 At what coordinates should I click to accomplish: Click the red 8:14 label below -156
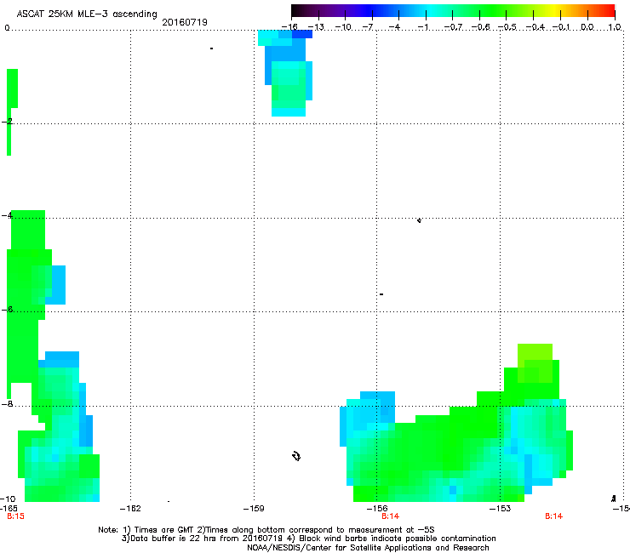click(390, 516)
